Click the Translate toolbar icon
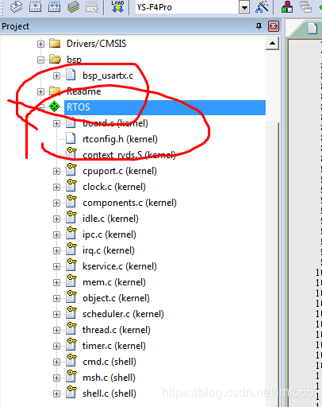322x407 pixels. pos(16,6)
